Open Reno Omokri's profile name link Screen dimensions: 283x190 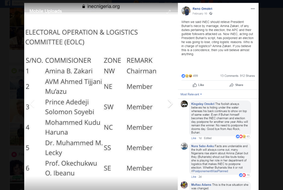tap(202, 9)
